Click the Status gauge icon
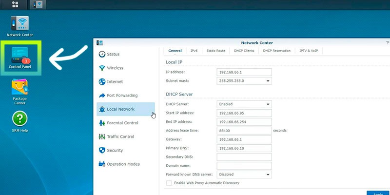Viewport: 390px width, 195px height. pyautogui.click(x=102, y=54)
